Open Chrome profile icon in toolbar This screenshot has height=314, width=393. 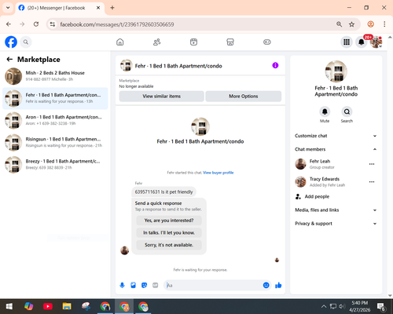pos(370,24)
